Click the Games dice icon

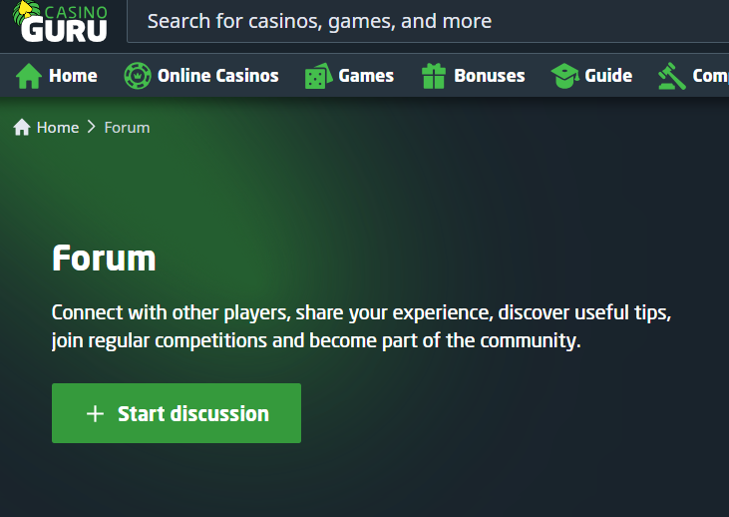point(317,76)
